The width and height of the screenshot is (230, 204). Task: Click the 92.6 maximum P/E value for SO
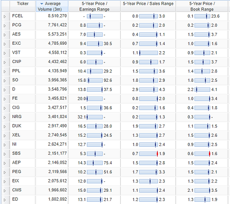[108, 80]
